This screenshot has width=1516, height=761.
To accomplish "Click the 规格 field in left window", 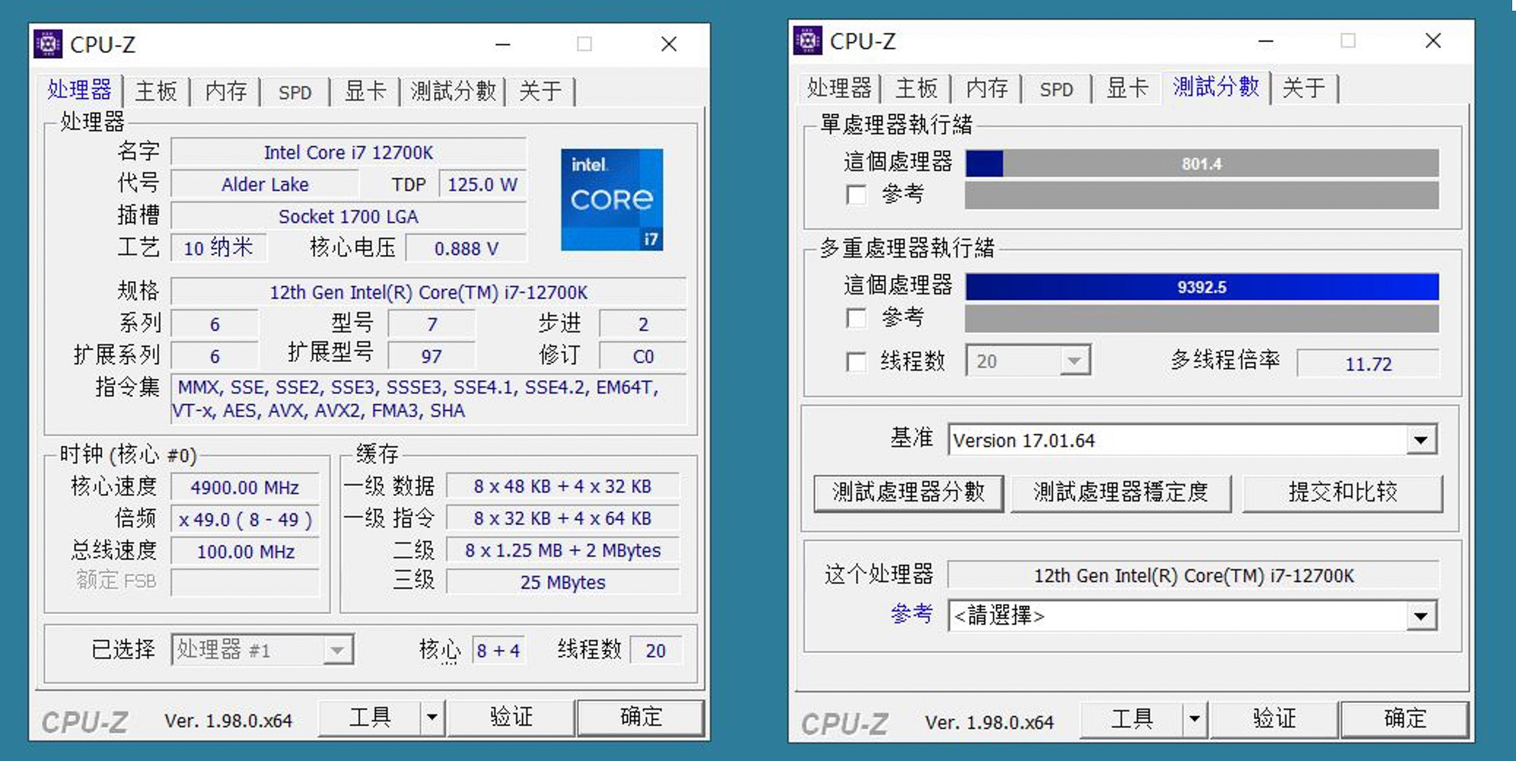I will [x=429, y=292].
